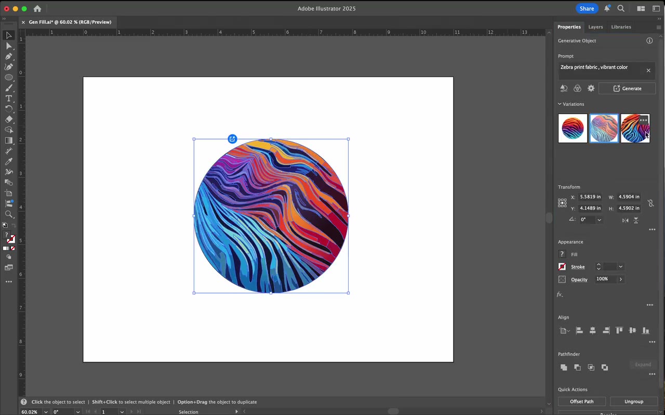Viewport: 665px width, 415px height.
Task: Select the Eraser tool
Action: tap(9, 119)
